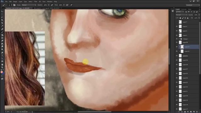Create new adjustment layer
The image size is (201, 113).
click(188, 112)
